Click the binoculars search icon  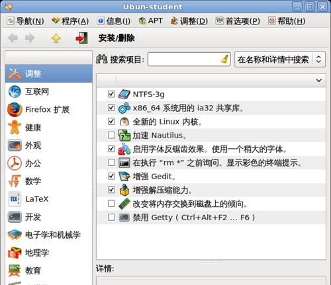(102, 60)
